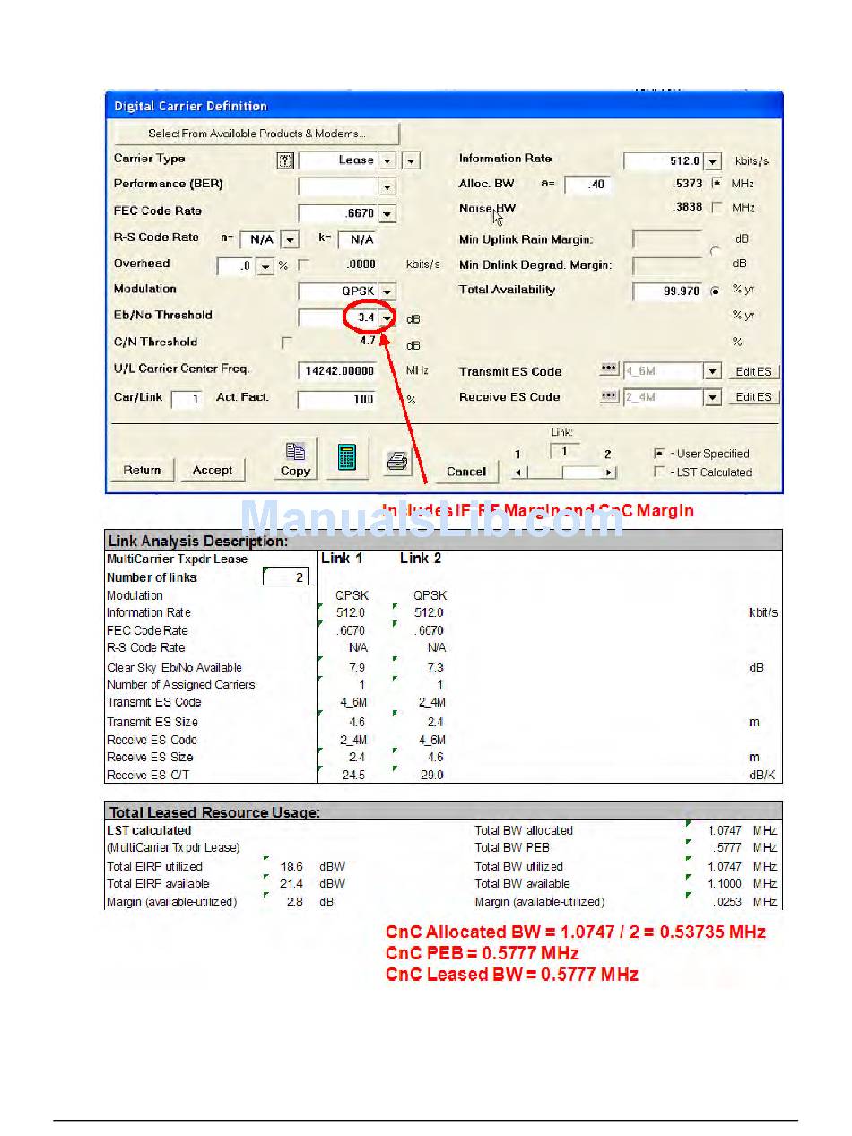Click the Link number field above scrollbar
Image resolution: width=852 pixels, height=1136 pixels.
click(564, 451)
